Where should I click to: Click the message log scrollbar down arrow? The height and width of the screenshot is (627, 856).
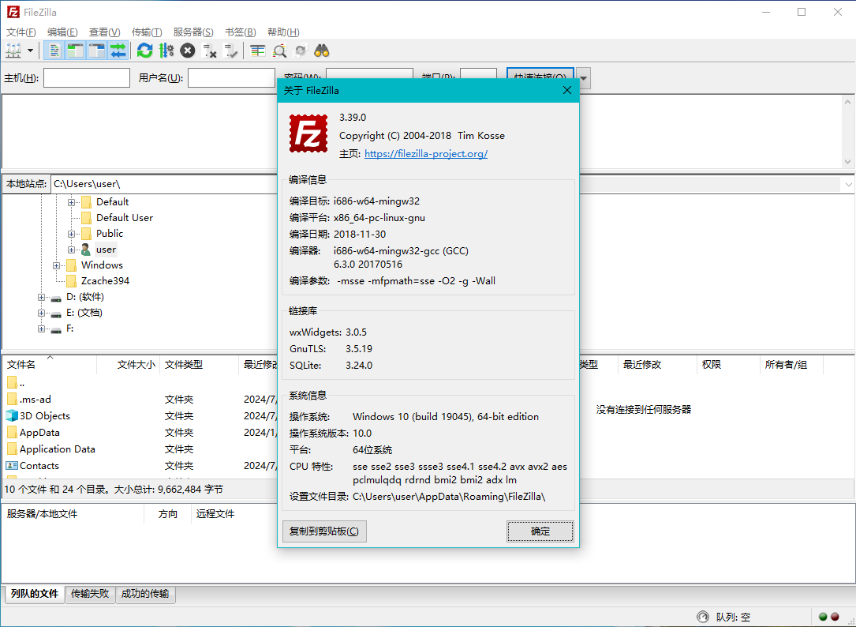coord(847,161)
